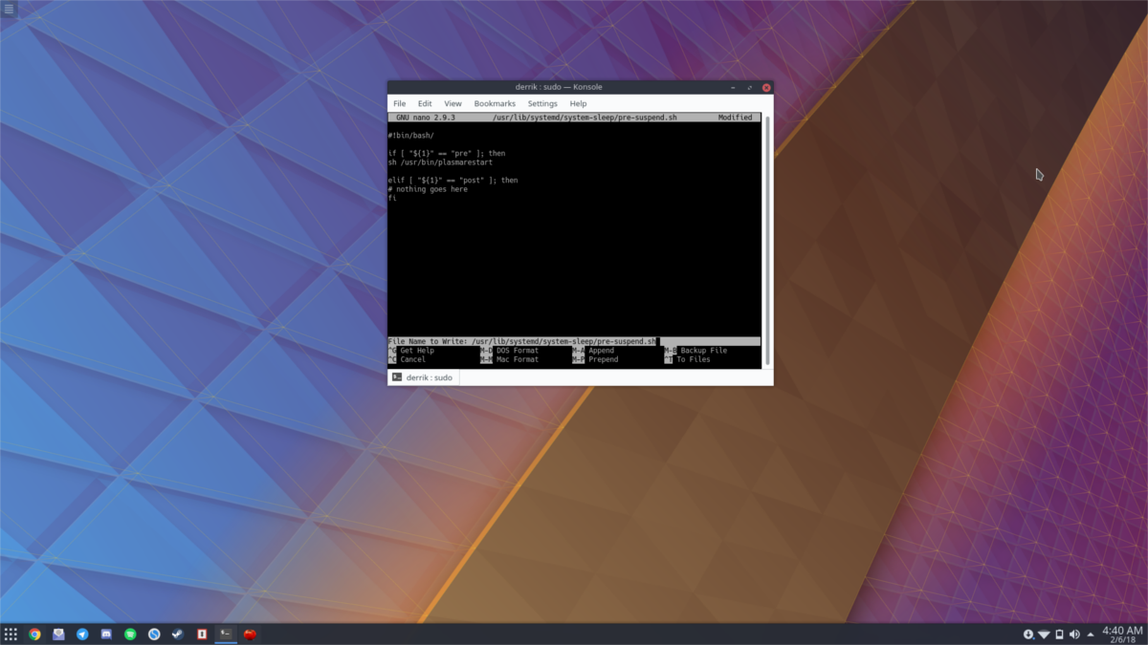
Task: Click the 'Cancel' nano shortcut
Action: click(407, 360)
